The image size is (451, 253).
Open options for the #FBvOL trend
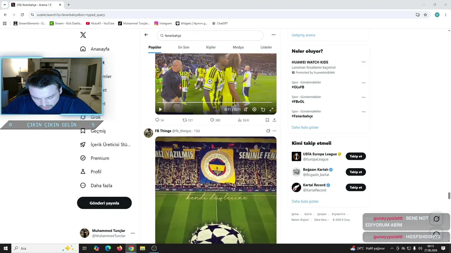click(364, 97)
